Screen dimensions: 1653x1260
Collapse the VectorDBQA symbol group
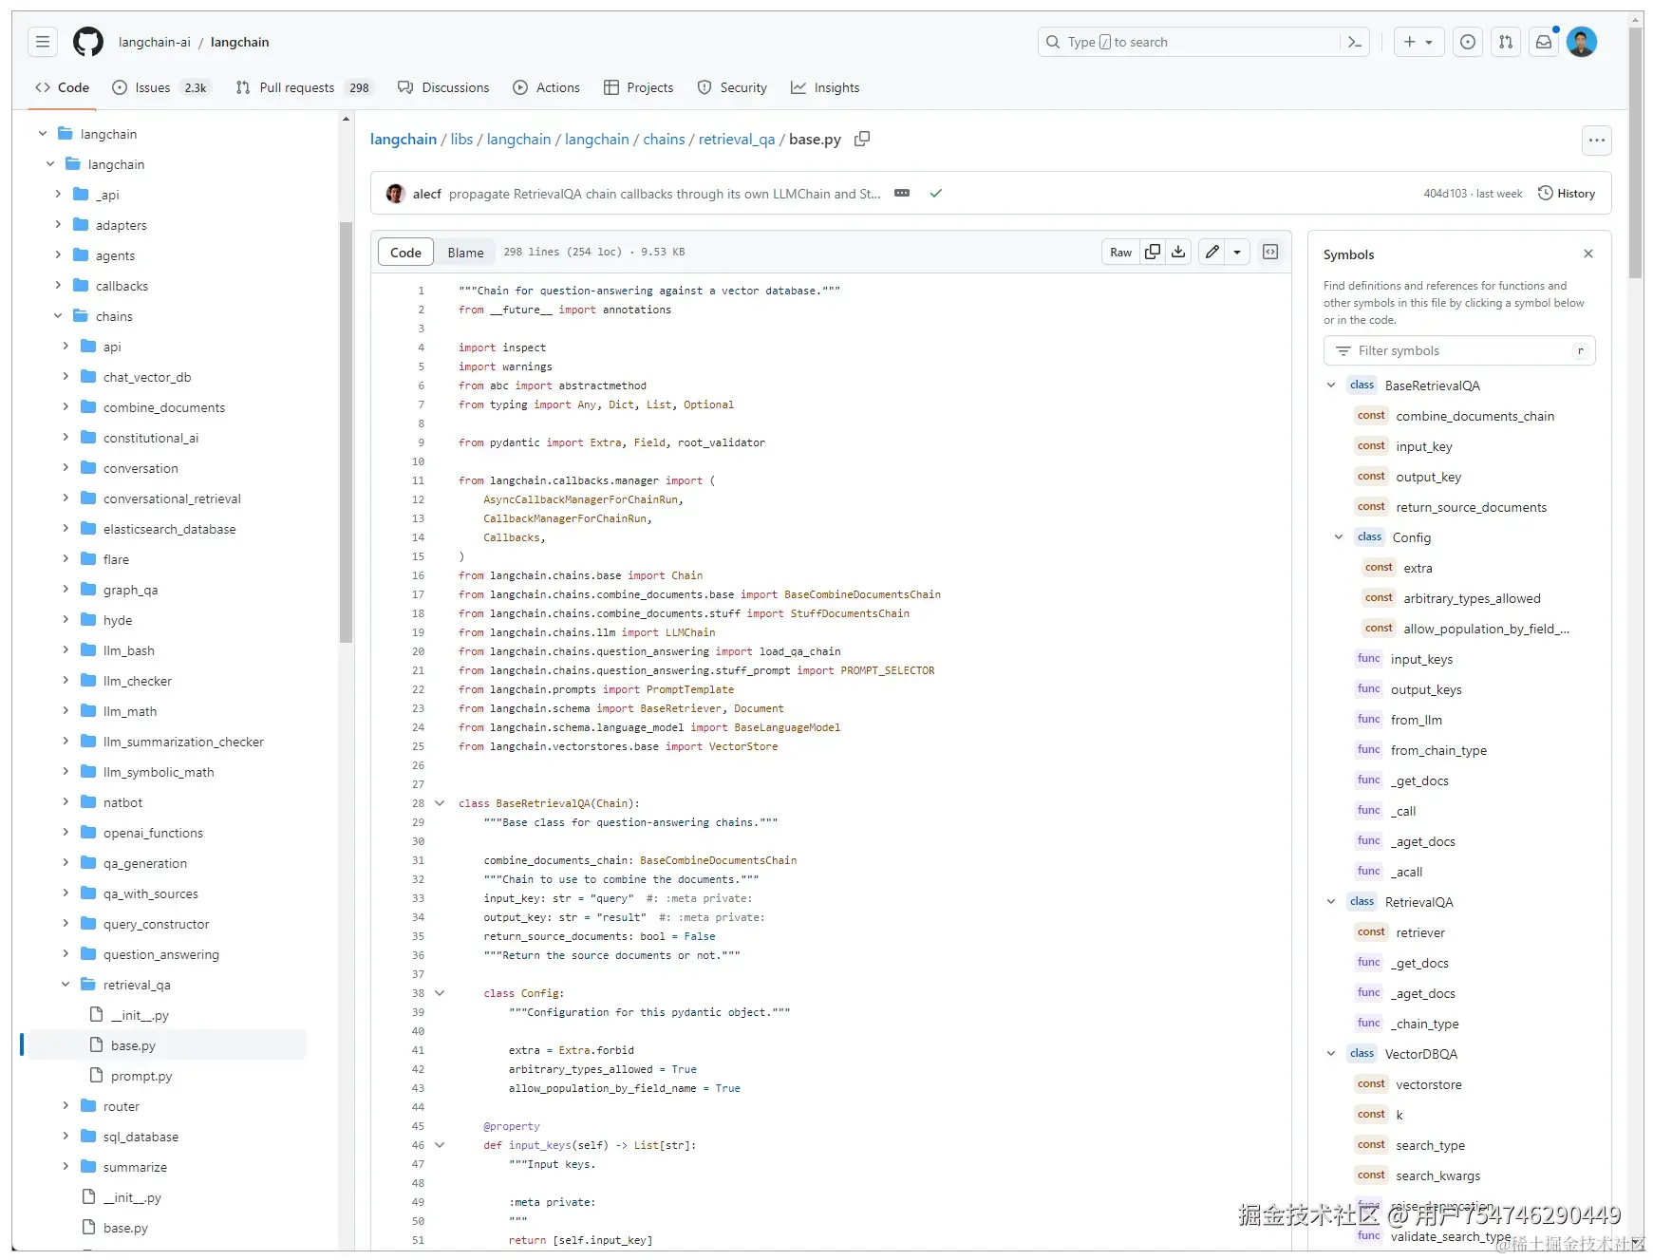[x=1331, y=1054]
